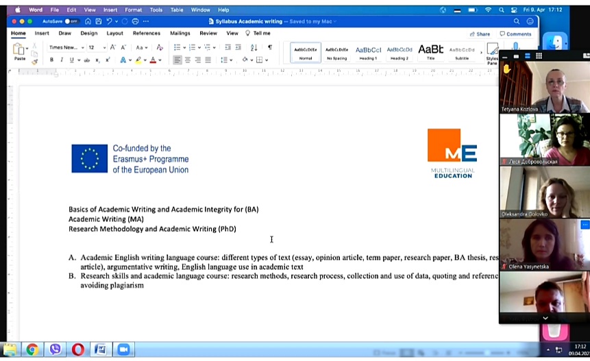Image resolution: width=590 pixels, height=361 pixels.
Task: Click the Print icon in title bar
Action: pyautogui.click(x=135, y=21)
